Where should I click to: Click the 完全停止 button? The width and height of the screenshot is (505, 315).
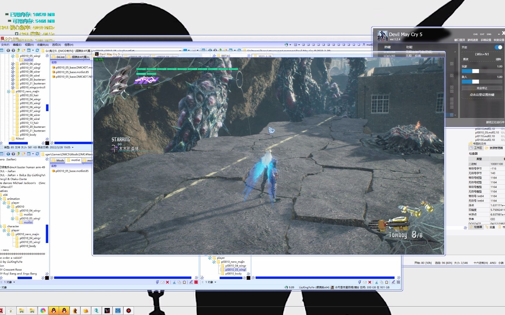click(x=482, y=88)
